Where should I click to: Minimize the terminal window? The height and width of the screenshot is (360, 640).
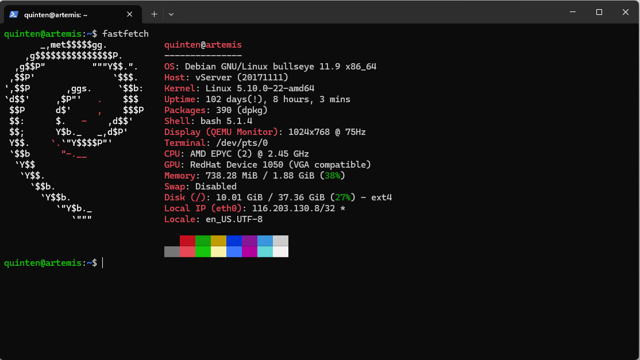click(x=572, y=12)
